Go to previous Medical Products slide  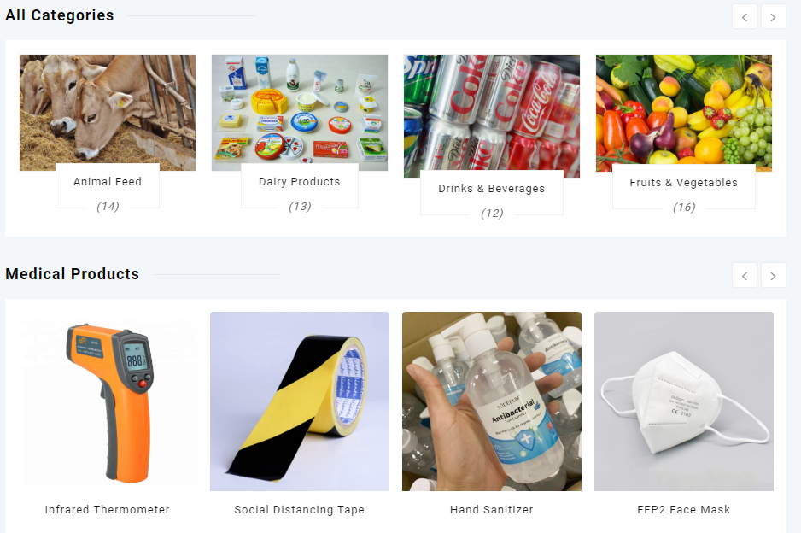point(745,275)
